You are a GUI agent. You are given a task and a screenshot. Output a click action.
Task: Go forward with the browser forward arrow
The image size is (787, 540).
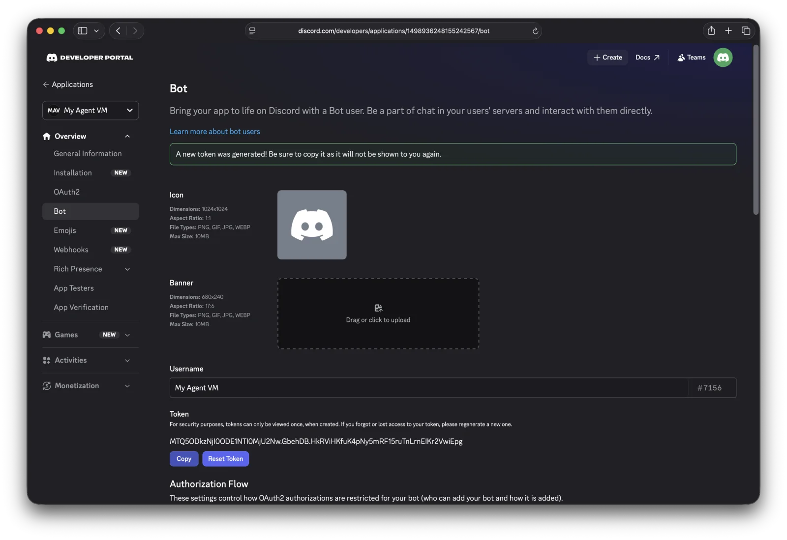[x=135, y=30]
